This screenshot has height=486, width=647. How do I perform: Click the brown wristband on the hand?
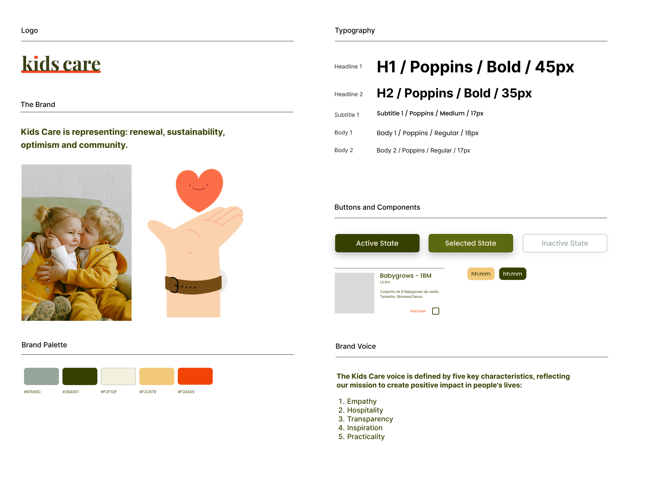tap(193, 285)
